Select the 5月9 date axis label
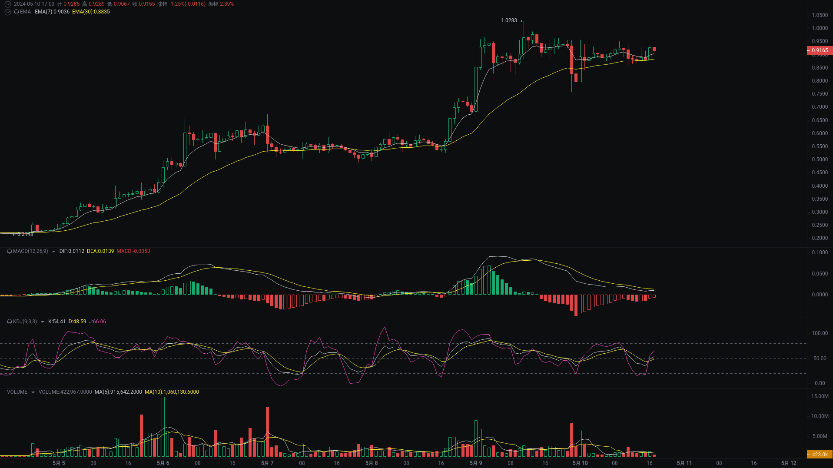 [476, 463]
